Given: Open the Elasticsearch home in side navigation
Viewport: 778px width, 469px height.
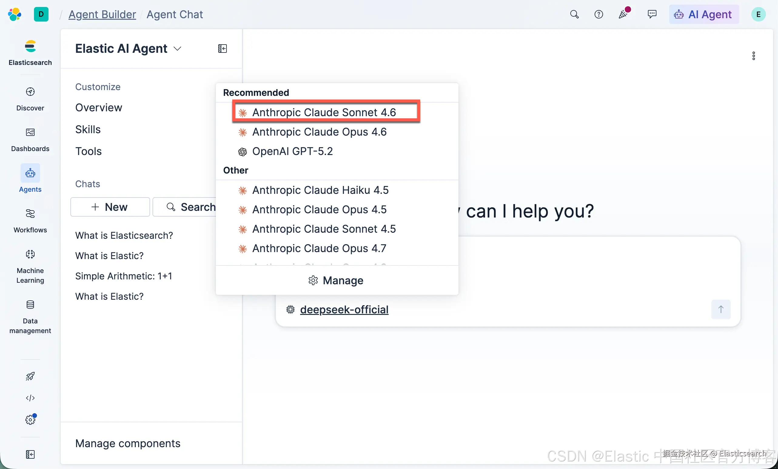Looking at the screenshot, I should (30, 53).
